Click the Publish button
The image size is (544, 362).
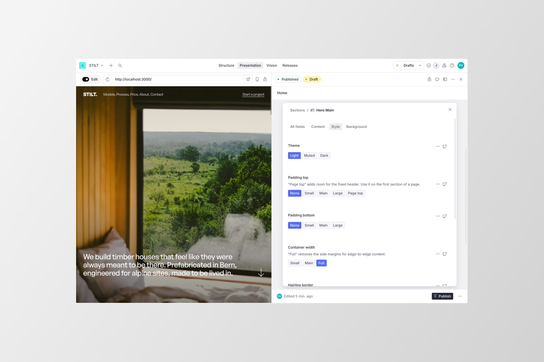click(442, 296)
